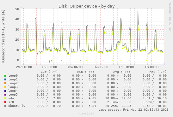Click the y-axis value 10
The image size is (173, 117).
tap(17, 50)
